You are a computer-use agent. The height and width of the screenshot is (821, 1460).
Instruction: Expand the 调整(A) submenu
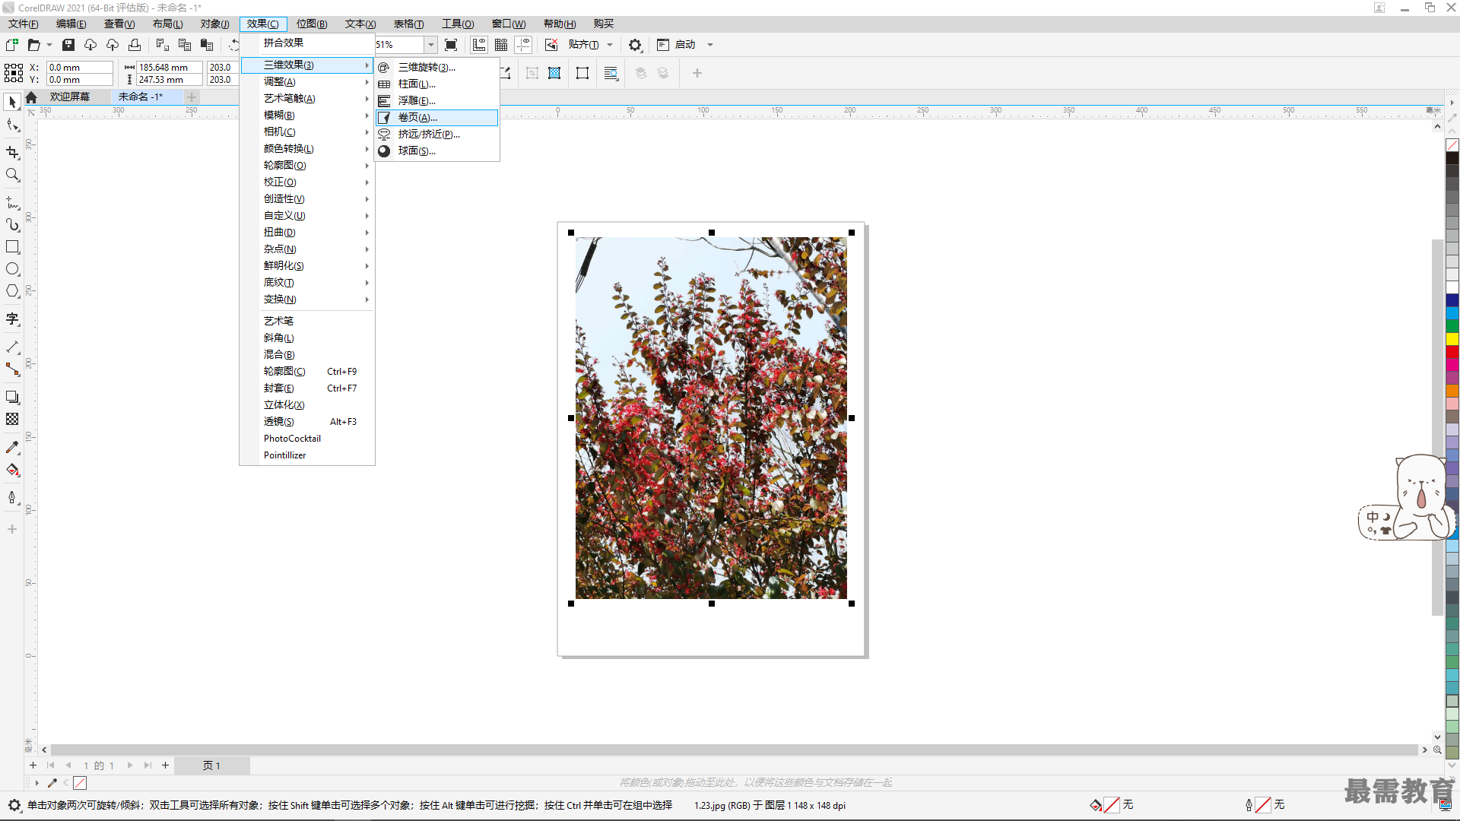coord(307,81)
